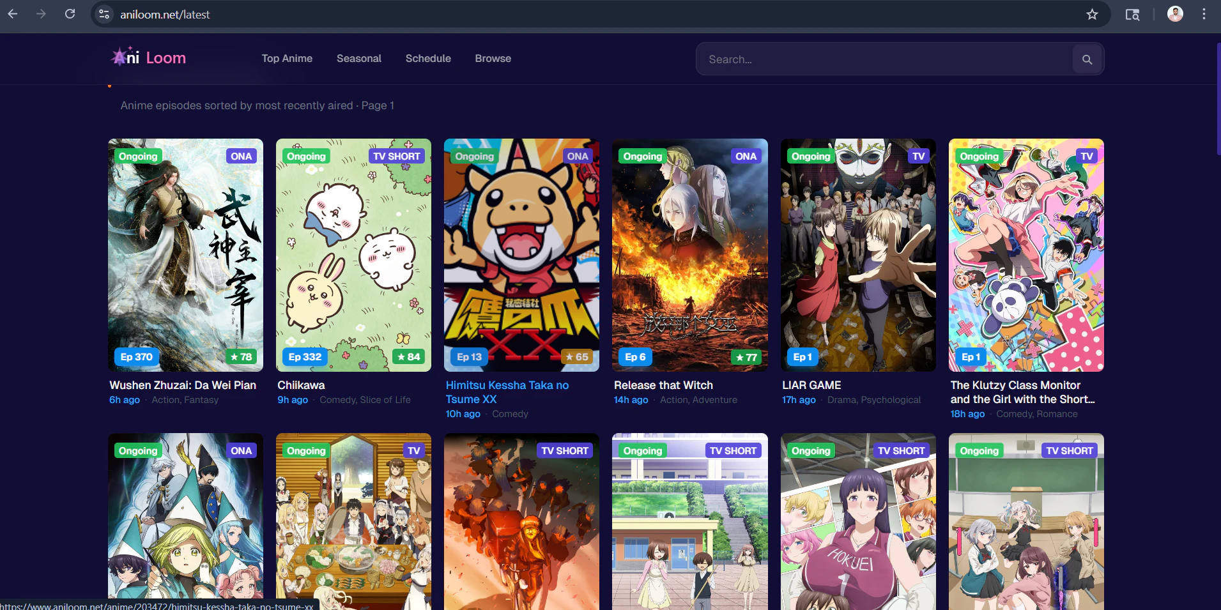Click the star 78 rating badge
The height and width of the screenshot is (610, 1221).
click(241, 357)
